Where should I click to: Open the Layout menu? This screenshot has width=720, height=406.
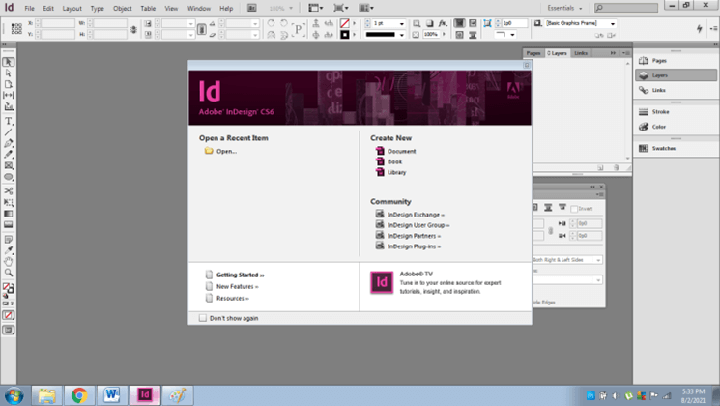[x=72, y=9]
